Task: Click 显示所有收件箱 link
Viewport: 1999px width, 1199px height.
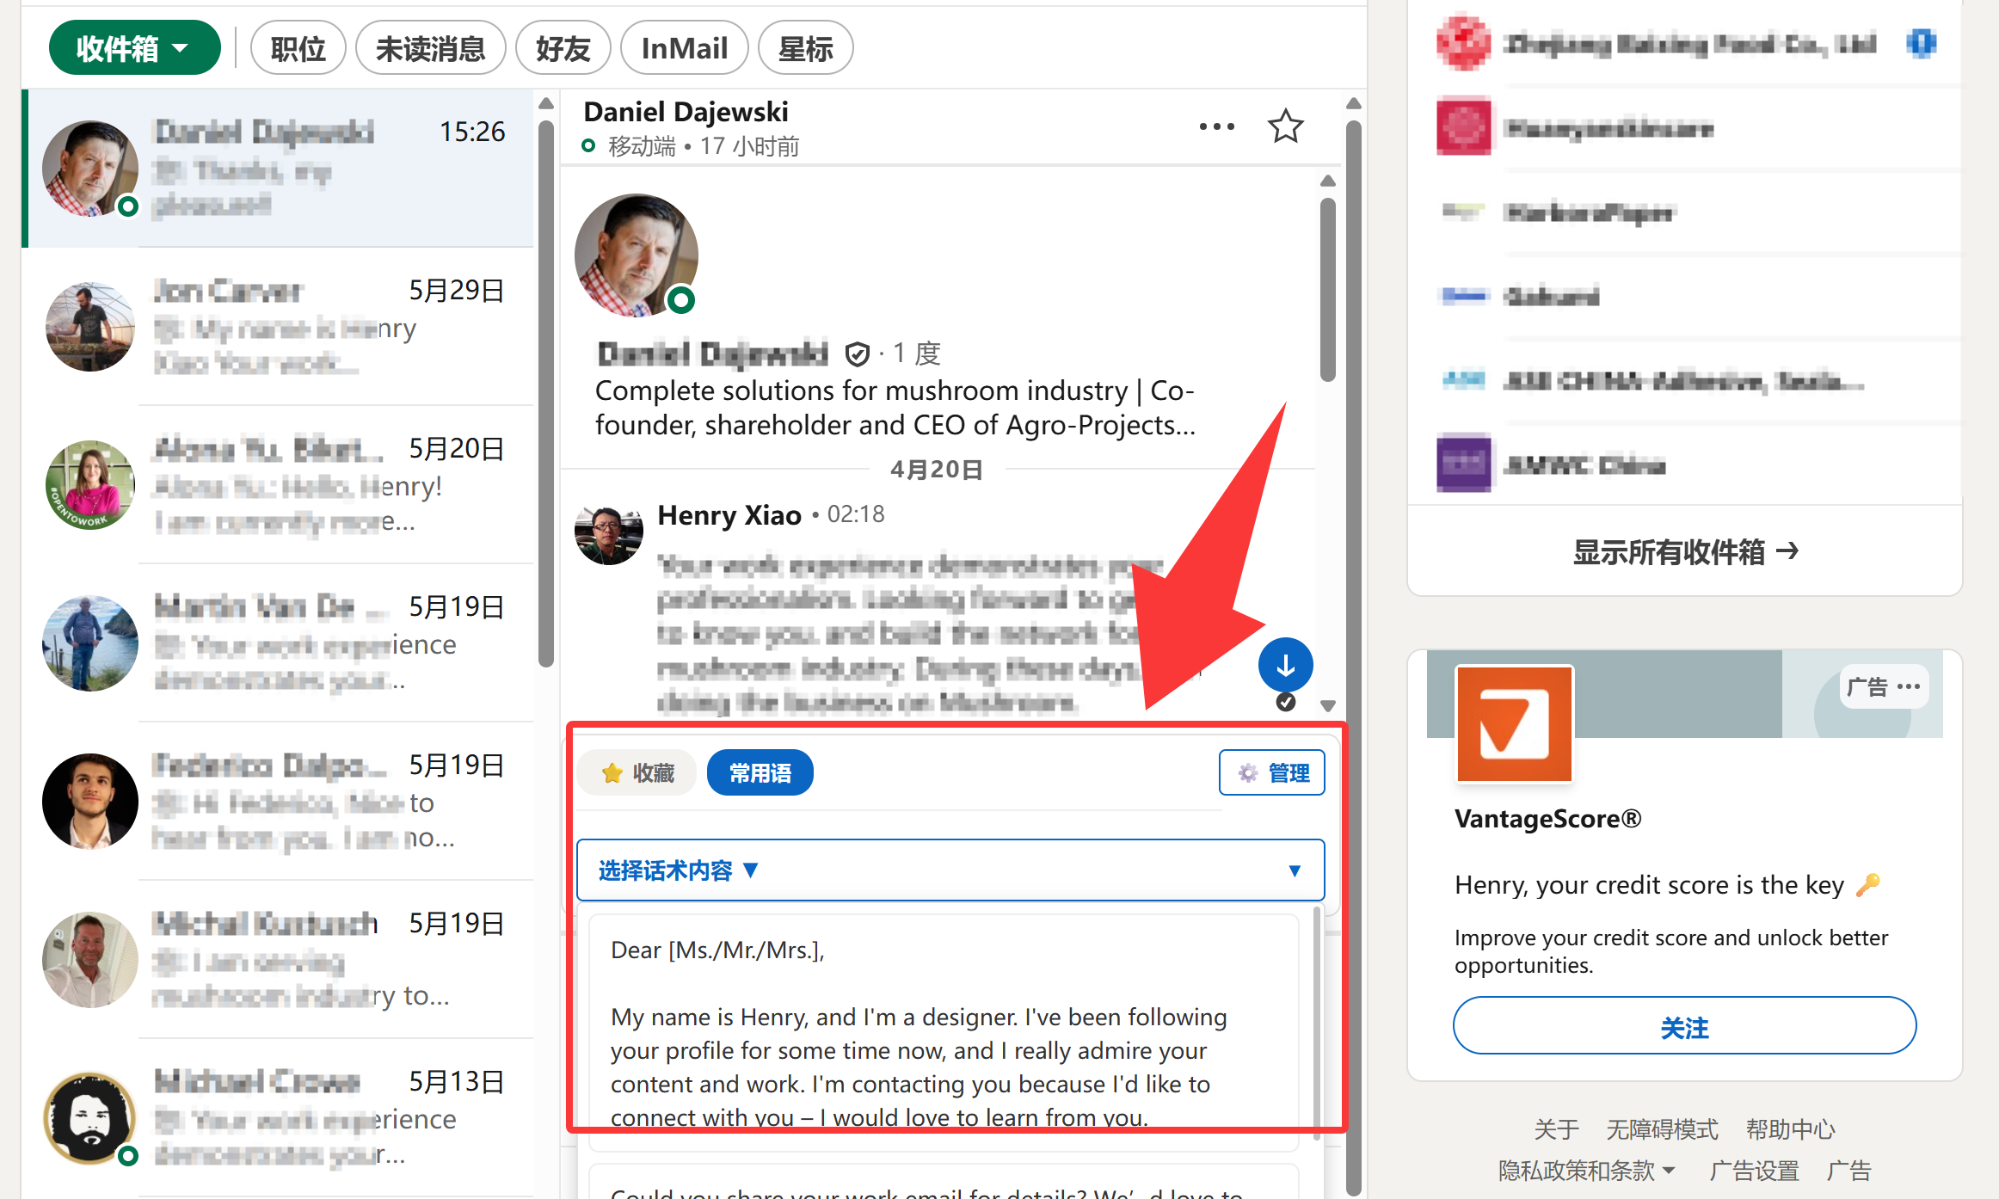Action: click(1684, 551)
